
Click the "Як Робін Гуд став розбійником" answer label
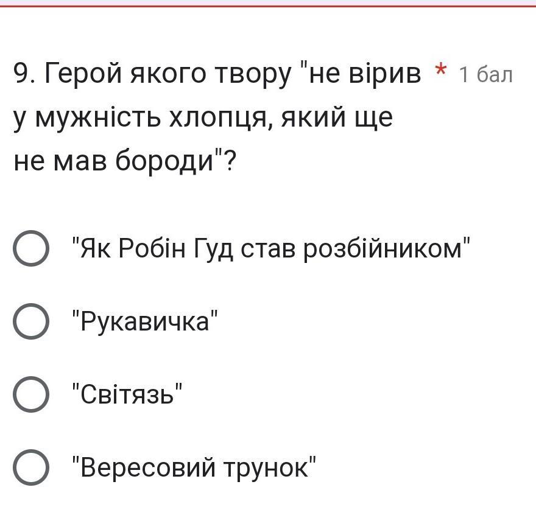pyautogui.click(x=272, y=248)
